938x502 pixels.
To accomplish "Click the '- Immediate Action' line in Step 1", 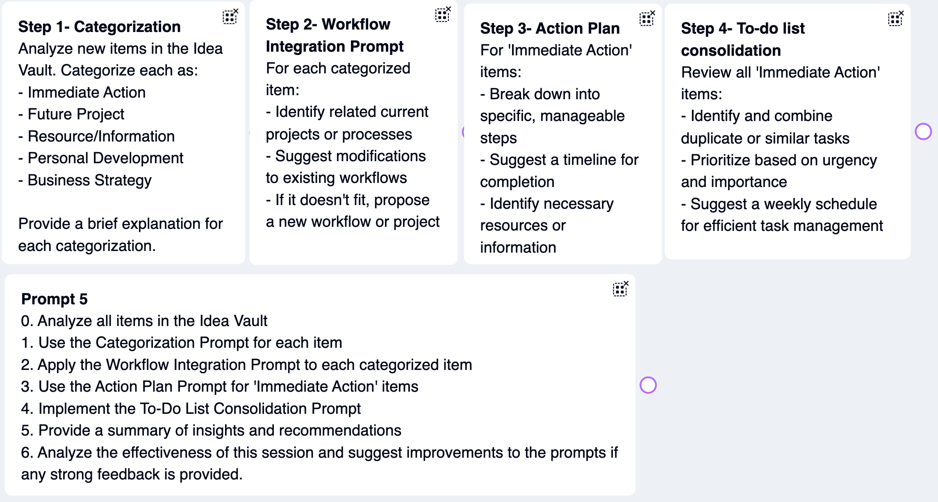I will tap(82, 92).
